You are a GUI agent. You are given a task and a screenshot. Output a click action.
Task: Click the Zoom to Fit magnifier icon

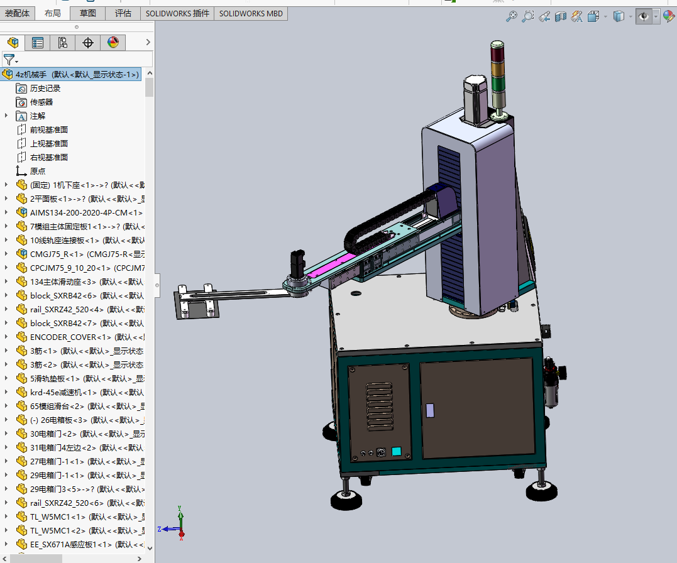(x=512, y=17)
